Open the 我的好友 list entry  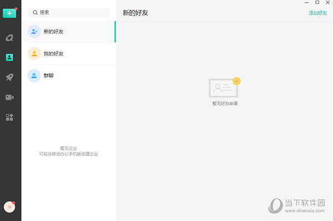point(69,53)
